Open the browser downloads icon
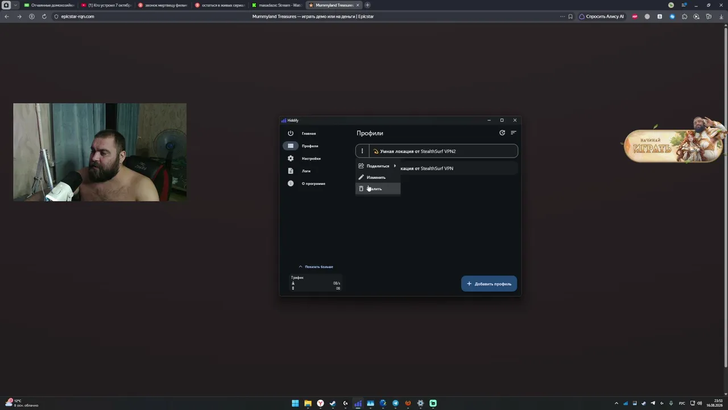The image size is (728, 410). coord(721,17)
